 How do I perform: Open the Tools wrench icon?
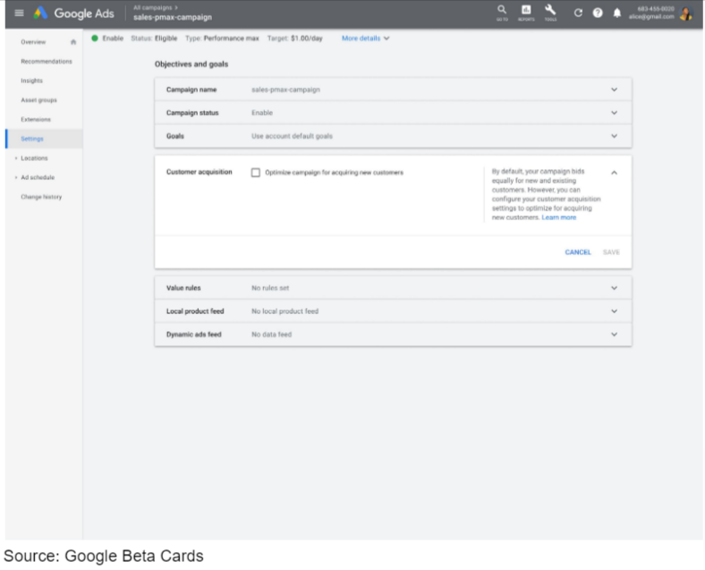click(x=550, y=13)
